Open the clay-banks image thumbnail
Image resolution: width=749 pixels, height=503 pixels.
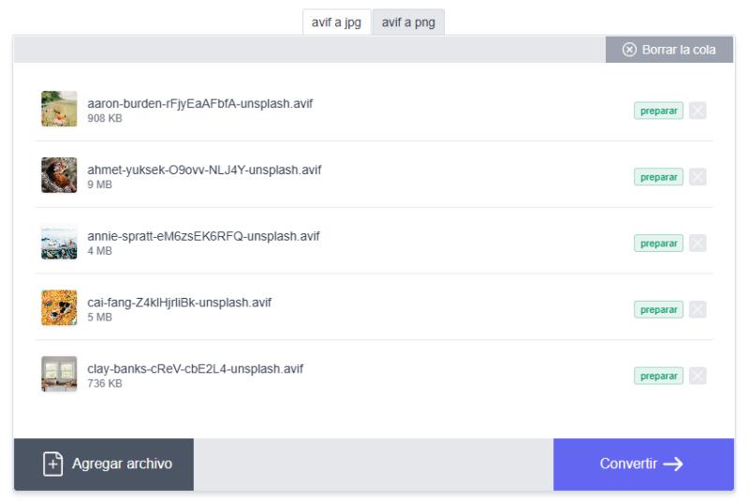[x=59, y=375]
